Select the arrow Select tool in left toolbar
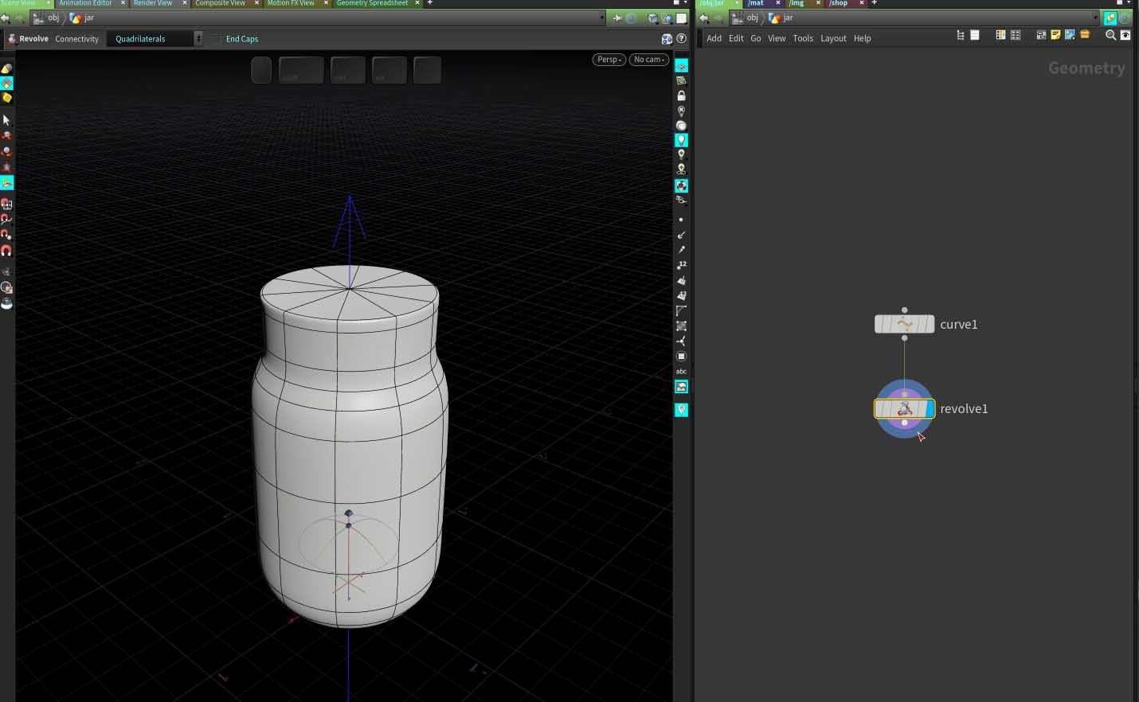 point(6,120)
